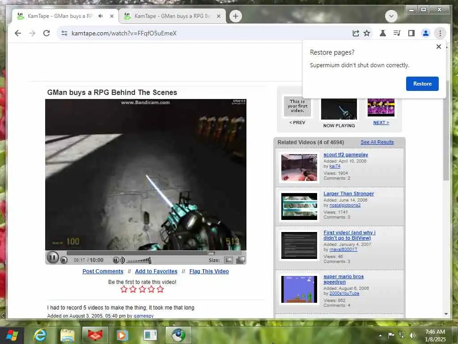Rate video five stars
The height and width of the screenshot is (344, 458).
point(160,289)
